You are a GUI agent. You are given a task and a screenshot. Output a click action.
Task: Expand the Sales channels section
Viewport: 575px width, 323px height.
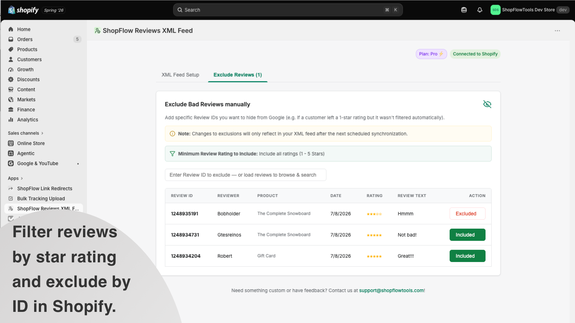[x=26, y=133]
